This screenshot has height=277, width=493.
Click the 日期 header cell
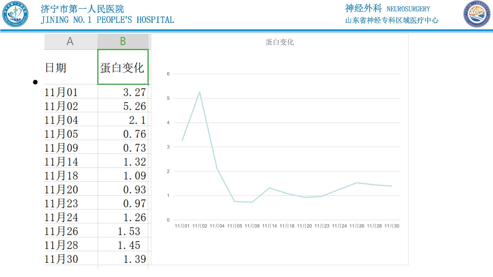71,67
